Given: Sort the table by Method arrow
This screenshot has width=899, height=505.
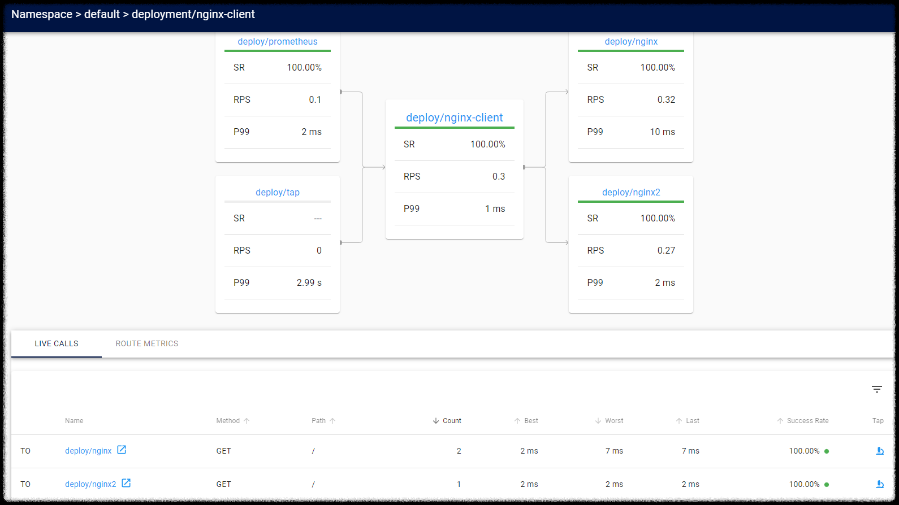Looking at the screenshot, I should click(x=247, y=421).
